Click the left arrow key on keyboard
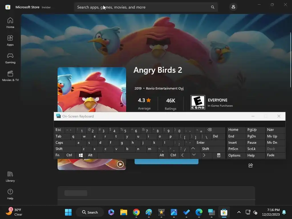The image size is (292, 219). (185, 155)
